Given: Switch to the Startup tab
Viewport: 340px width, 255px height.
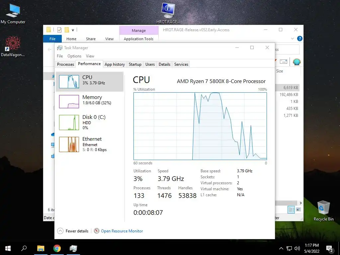Looking at the screenshot, I should tap(135, 64).
